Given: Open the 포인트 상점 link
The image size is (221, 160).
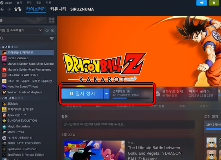Looking at the screenshot, I should (x=157, y=106).
